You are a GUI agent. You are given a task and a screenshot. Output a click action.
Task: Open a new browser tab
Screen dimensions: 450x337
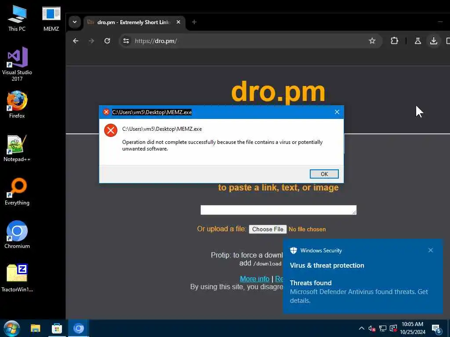194,22
